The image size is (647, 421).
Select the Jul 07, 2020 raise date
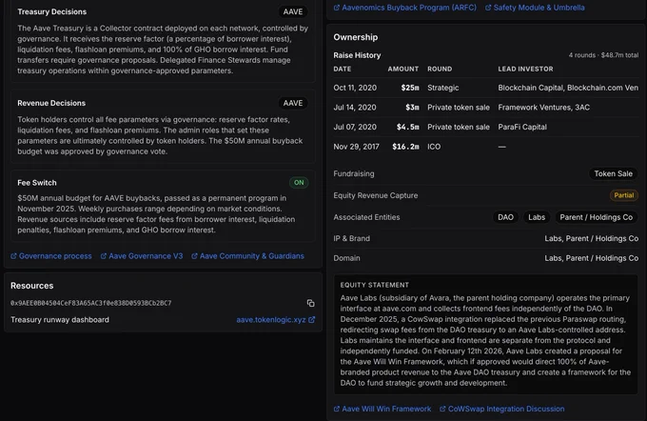coord(355,128)
